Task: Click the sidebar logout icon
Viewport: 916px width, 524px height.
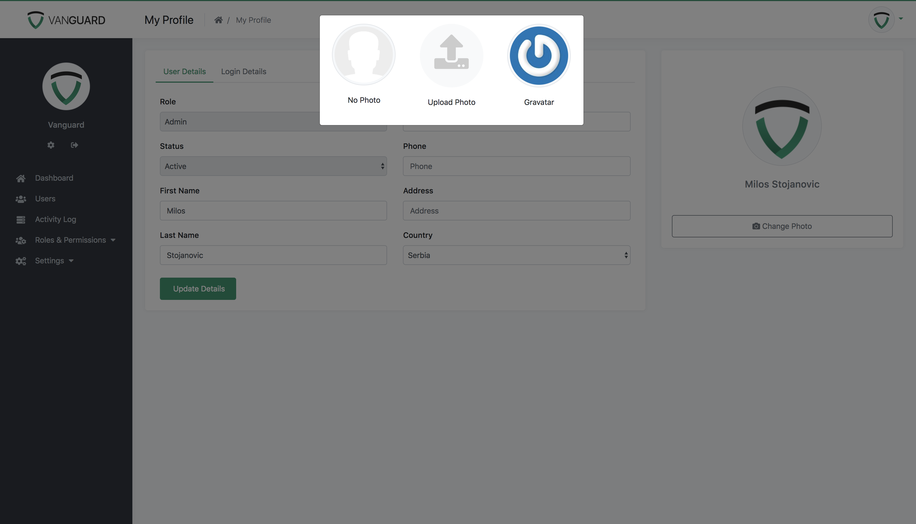Action: click(74, 145)
